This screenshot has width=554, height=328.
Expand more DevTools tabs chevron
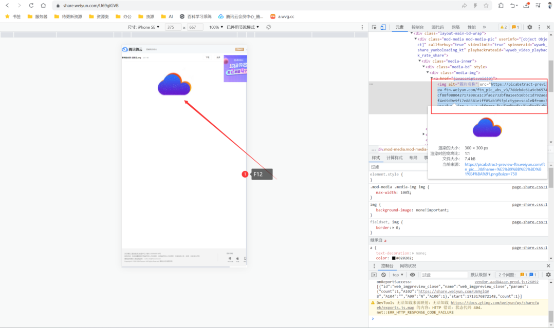[x=485, y=27]
